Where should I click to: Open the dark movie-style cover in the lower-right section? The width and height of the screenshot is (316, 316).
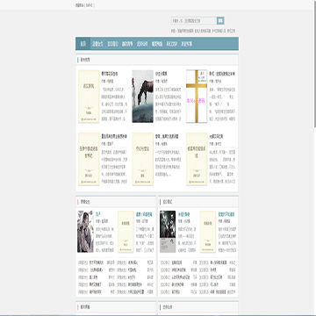pyautogui.click(x=168, y=232)
